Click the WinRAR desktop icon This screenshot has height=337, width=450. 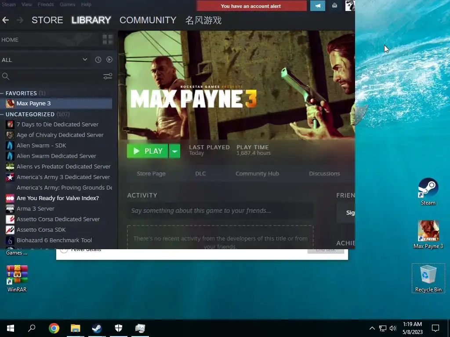[x=17, y=278]
